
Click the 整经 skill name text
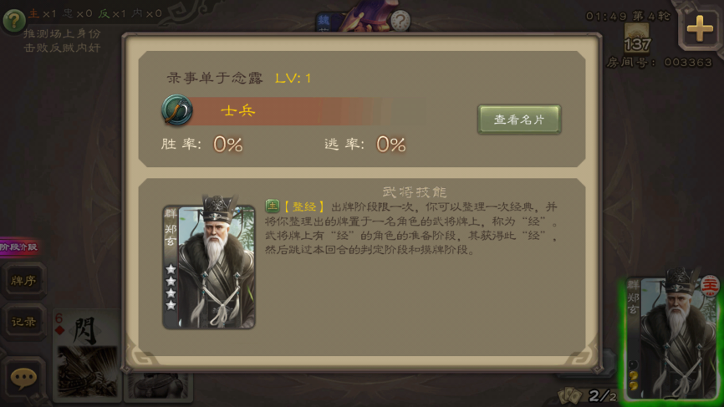303,206
